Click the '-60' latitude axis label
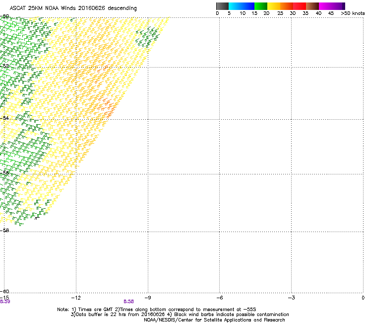The image size is (367, 323). [4, 292]
